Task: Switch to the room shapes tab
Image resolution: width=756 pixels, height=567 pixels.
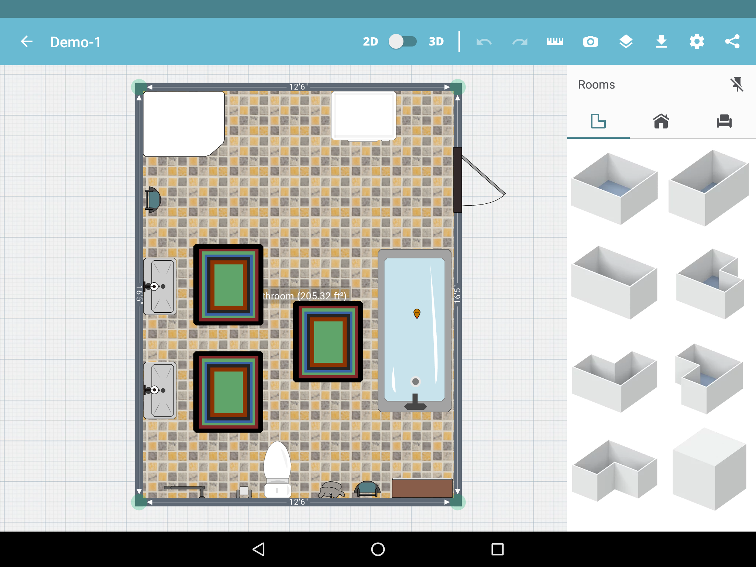Action: [x=598, y=121]
